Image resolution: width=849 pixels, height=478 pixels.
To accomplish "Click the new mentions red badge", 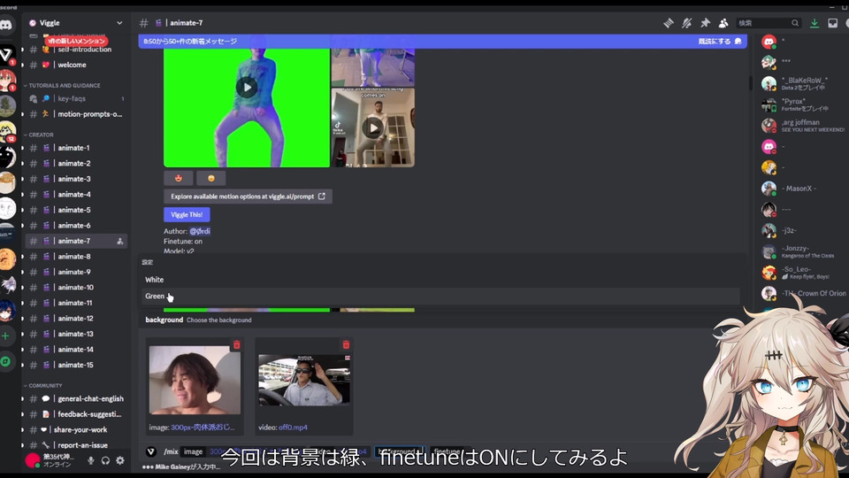I will [76, 41].
